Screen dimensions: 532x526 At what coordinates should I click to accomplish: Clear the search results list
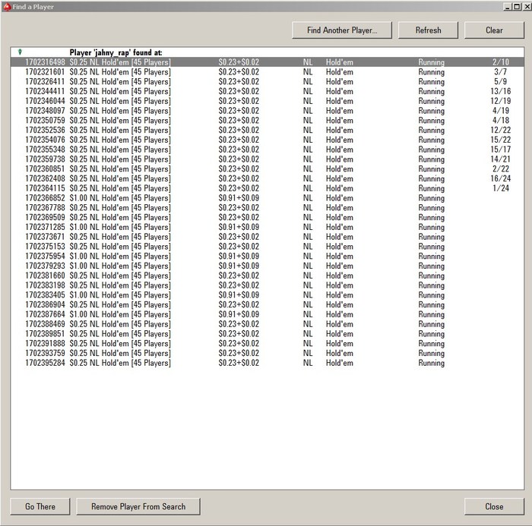pyautogui.click(x=494, y=30)
